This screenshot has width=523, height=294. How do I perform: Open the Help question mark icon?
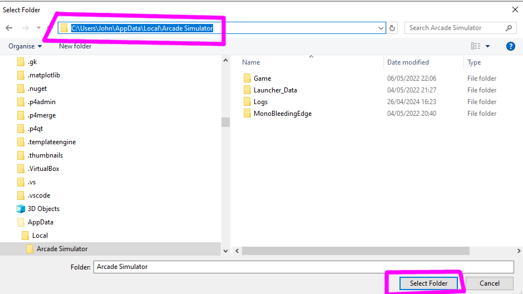[x=510, y=46]
